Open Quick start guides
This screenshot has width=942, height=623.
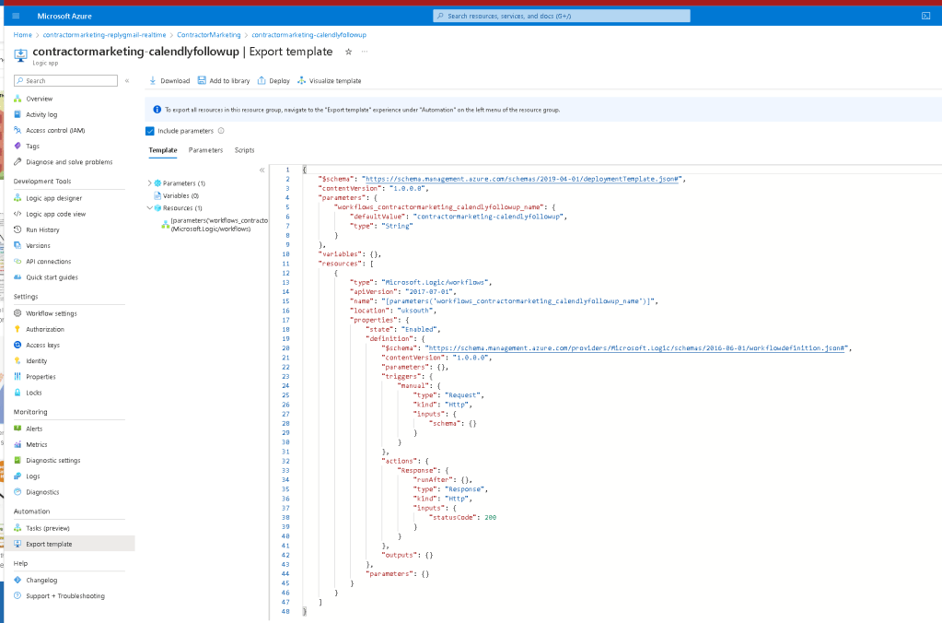coord(52,277)
